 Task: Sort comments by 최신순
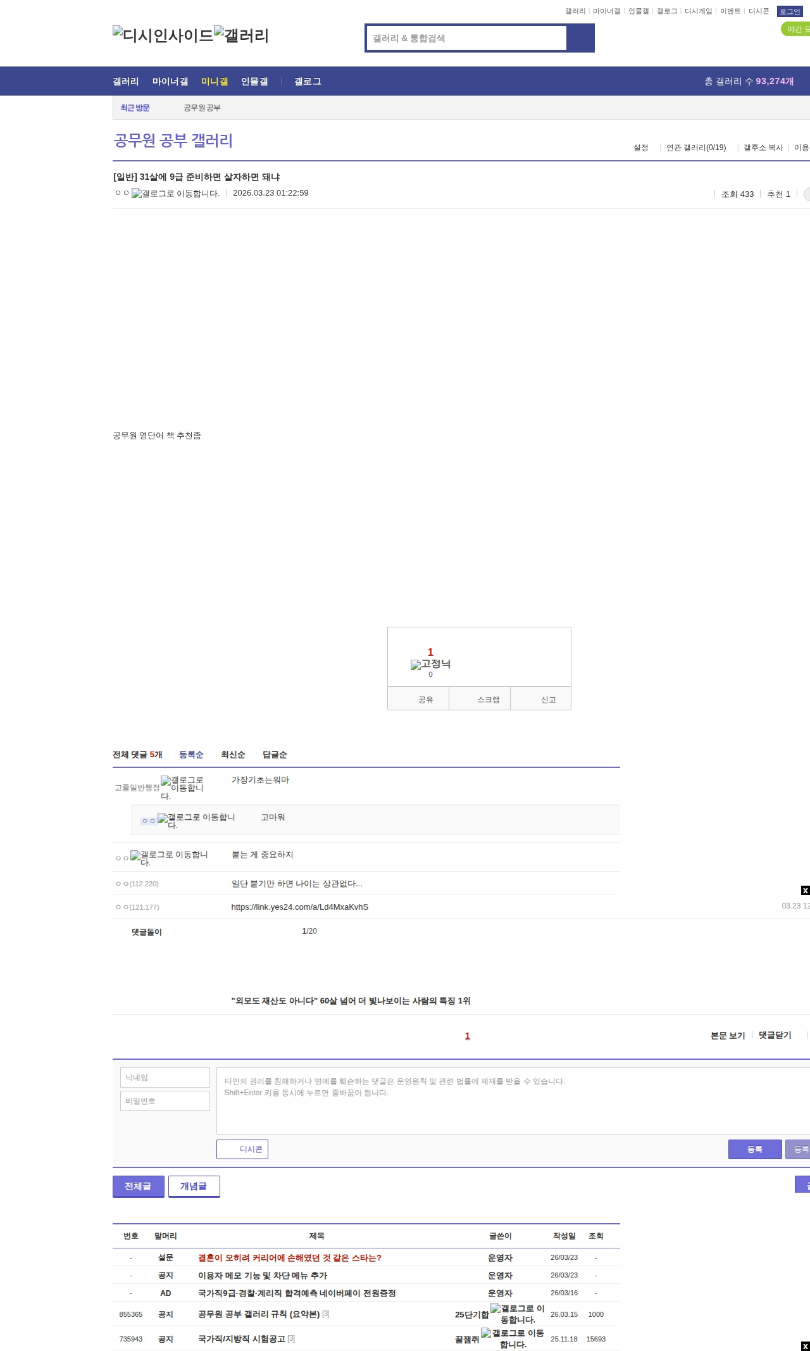[233, 755]
